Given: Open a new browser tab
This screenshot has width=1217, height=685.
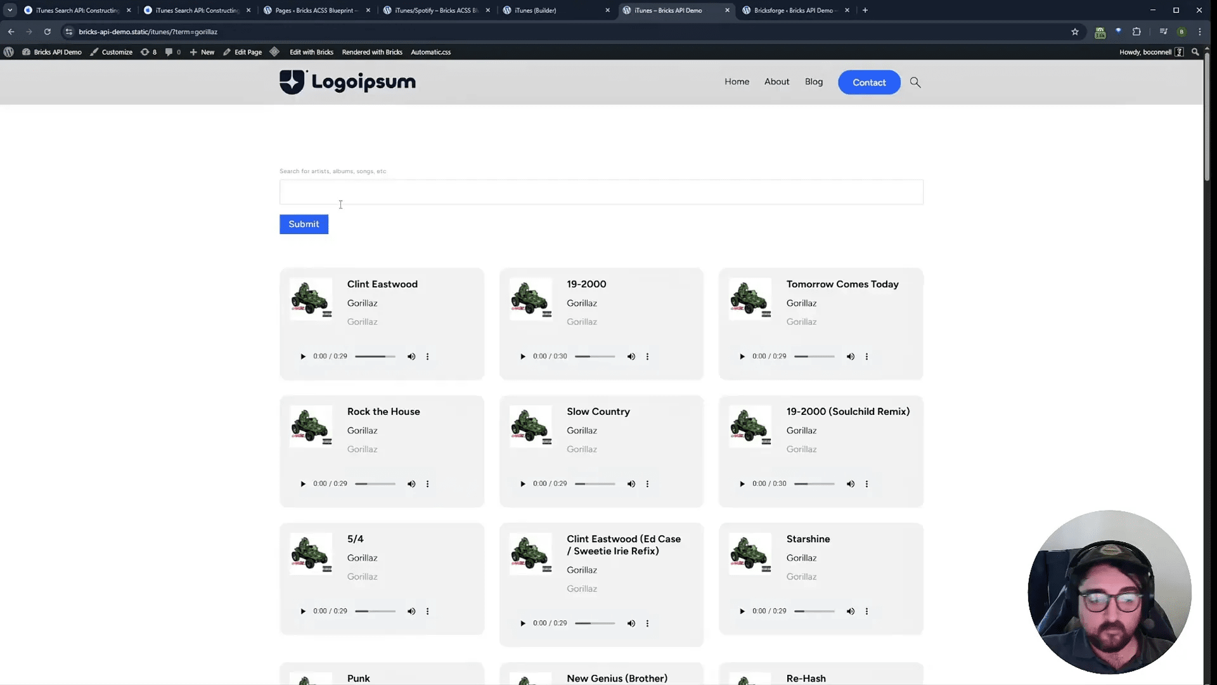Looking at the screenshot, I should tap(865, 10).
